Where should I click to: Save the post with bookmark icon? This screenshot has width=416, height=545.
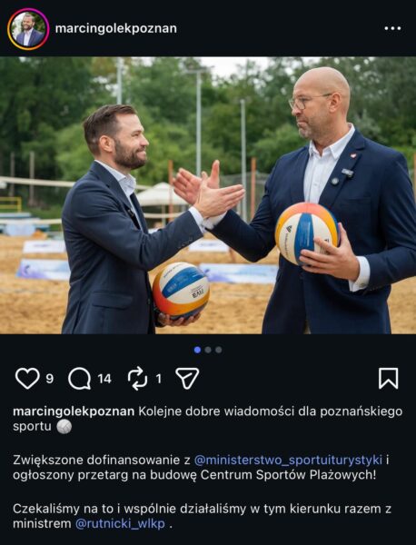click(388, 378)
